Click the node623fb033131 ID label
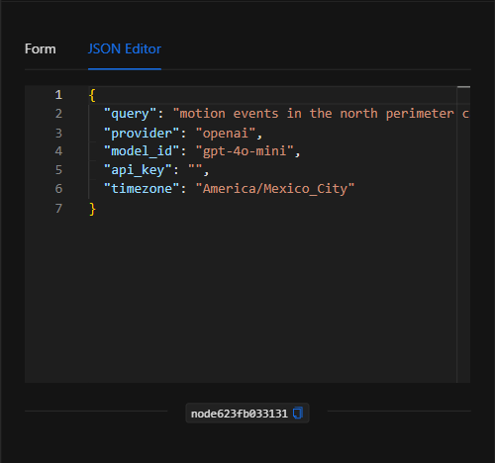Image resolution: width=495 pixels, height=463 pixels. coord(240,414)
